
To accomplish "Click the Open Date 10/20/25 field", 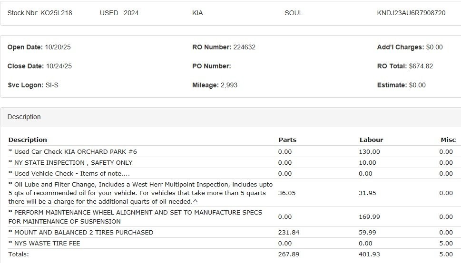I will click(58, 47).
